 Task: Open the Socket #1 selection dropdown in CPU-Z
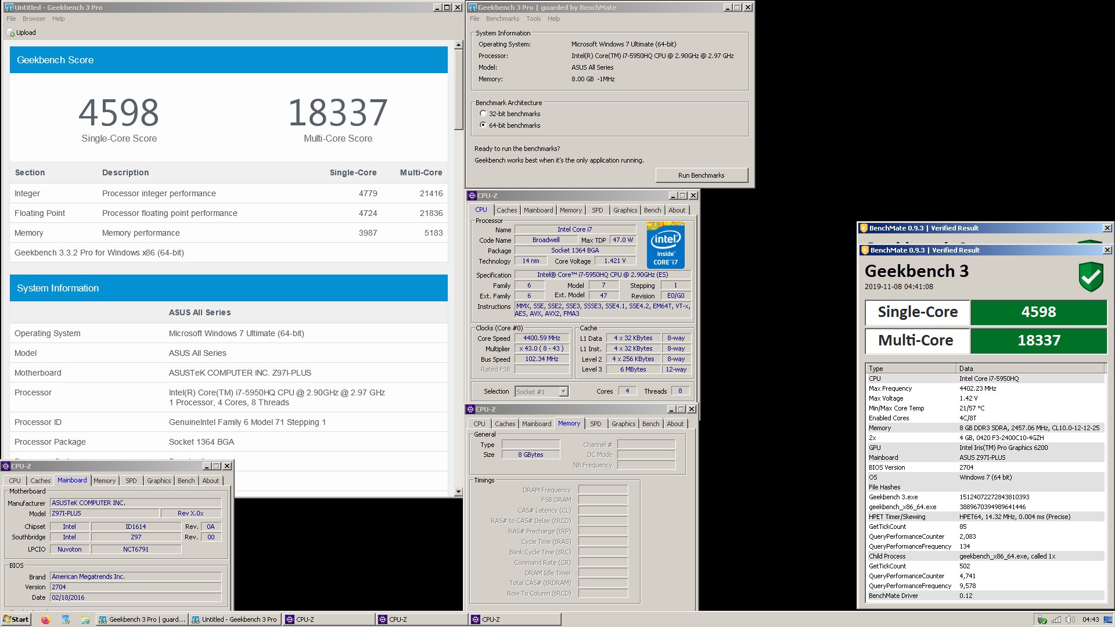[563, 392]
